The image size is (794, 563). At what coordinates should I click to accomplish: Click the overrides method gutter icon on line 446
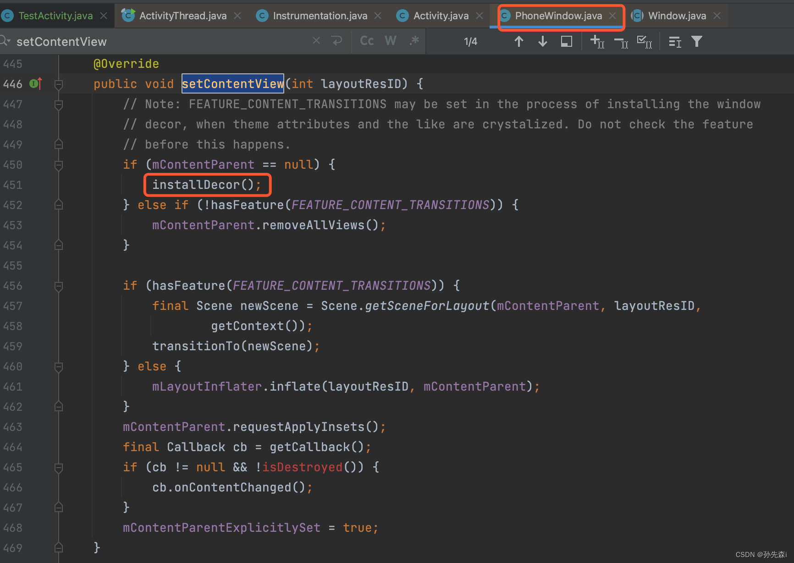point(36,84)
